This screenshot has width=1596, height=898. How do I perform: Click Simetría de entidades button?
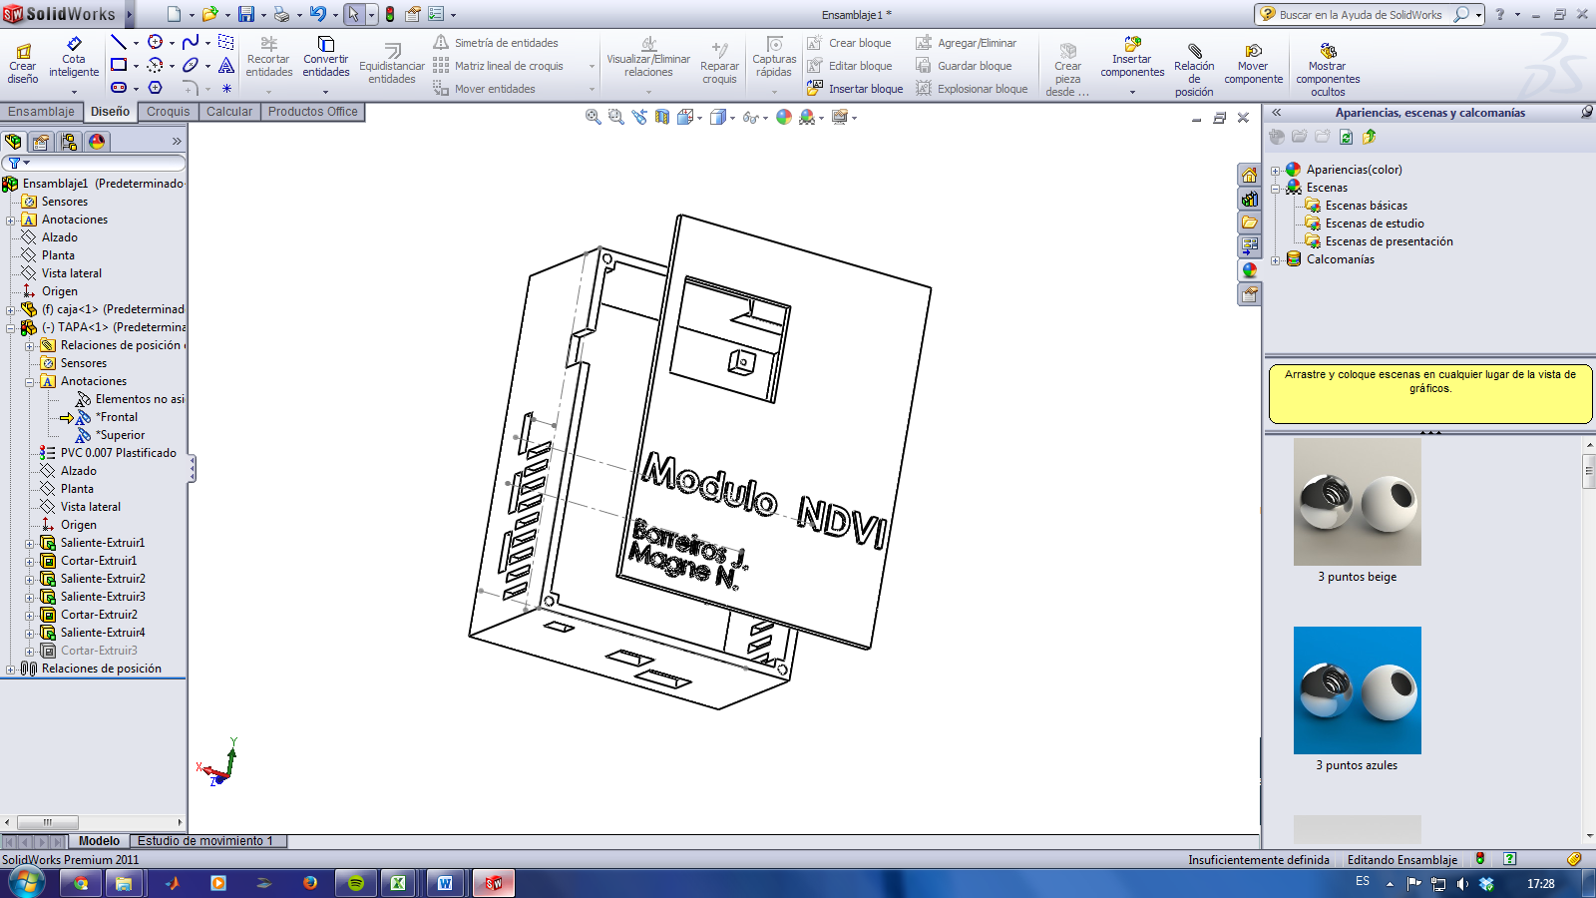tap(497, 43)
